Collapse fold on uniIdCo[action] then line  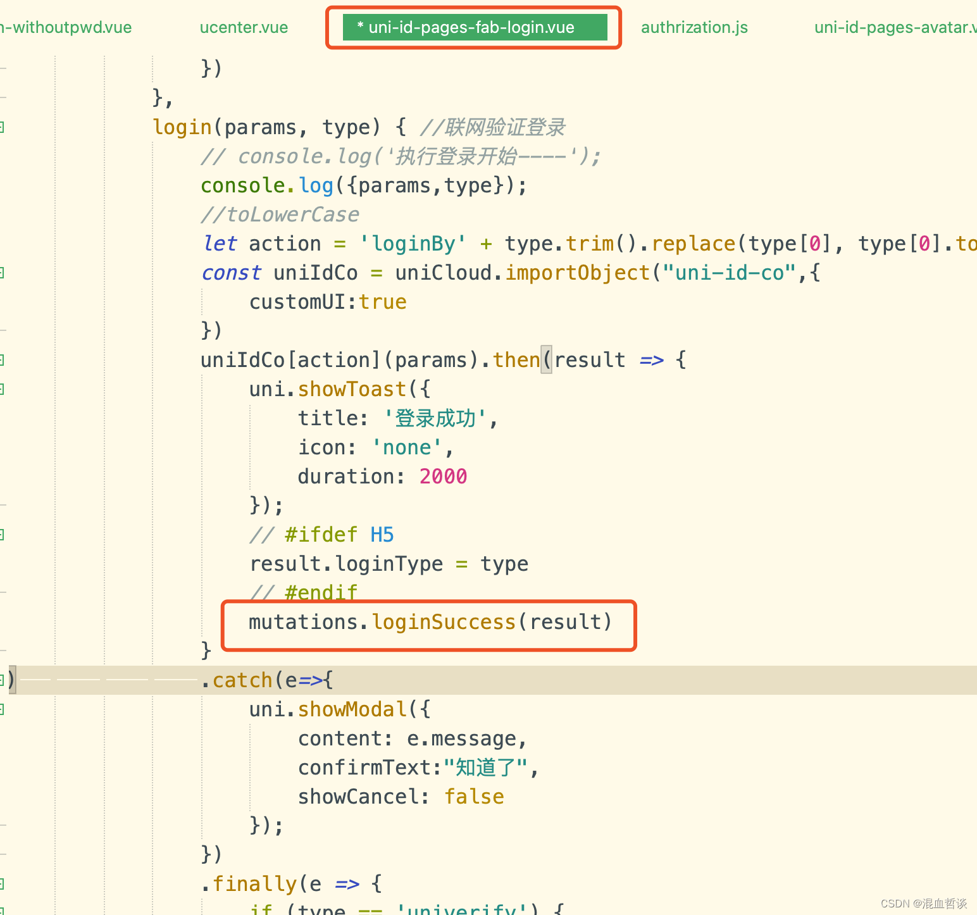pyautogui.click(x=2, y=360)
